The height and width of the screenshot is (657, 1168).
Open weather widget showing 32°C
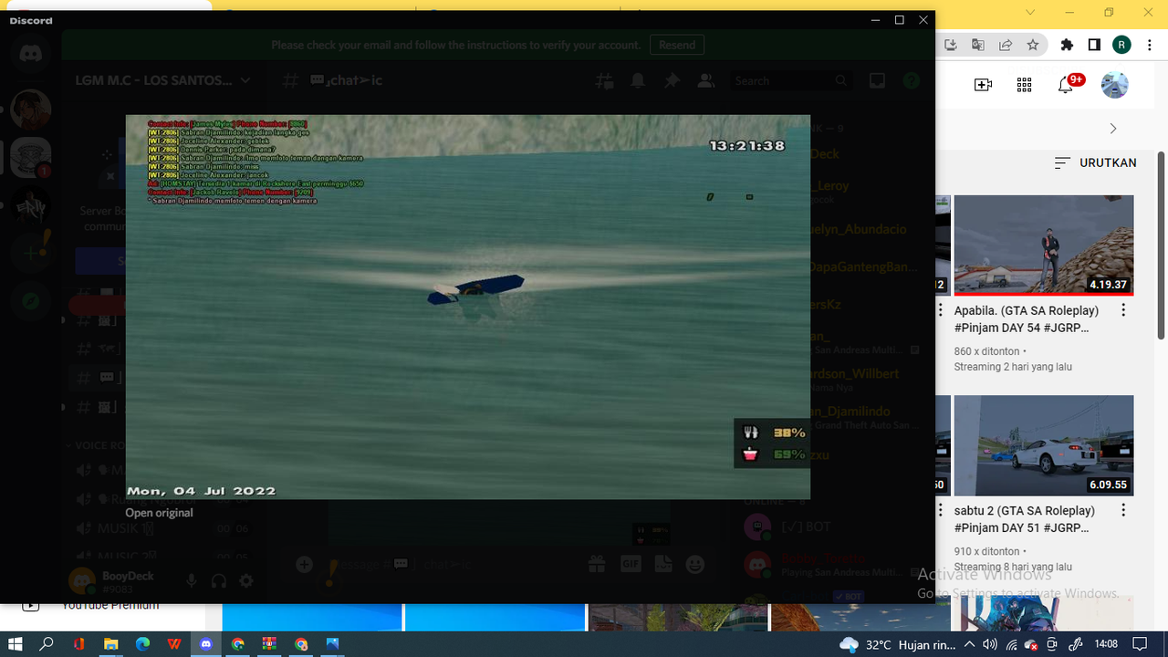tap(898, 644)
